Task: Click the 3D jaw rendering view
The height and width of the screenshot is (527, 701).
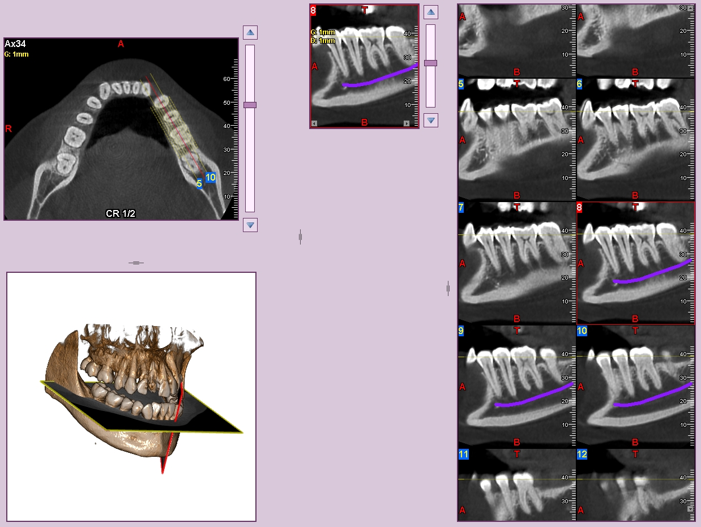Action: pos(131,396)
